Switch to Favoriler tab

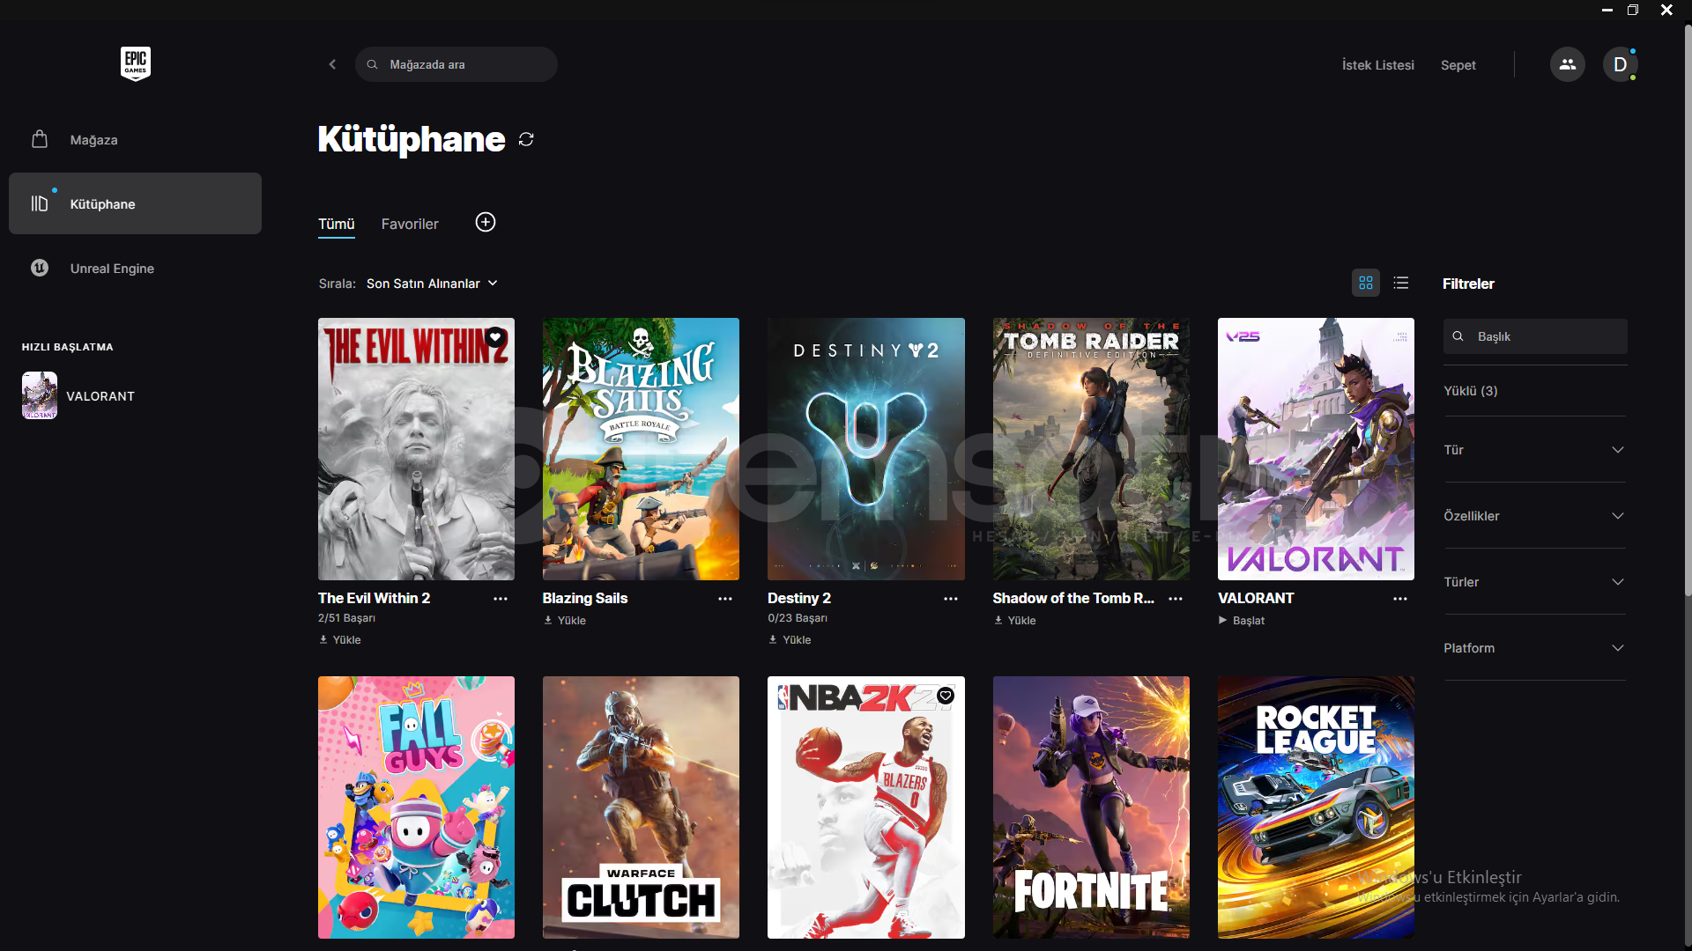coord(410,224)
